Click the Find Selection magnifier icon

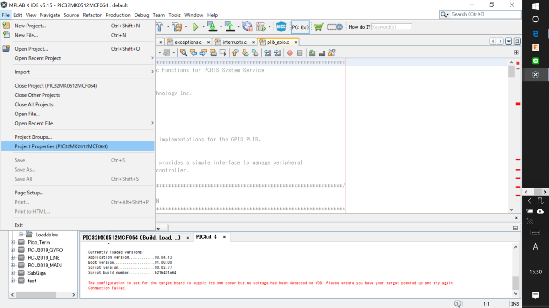point(183,53)
